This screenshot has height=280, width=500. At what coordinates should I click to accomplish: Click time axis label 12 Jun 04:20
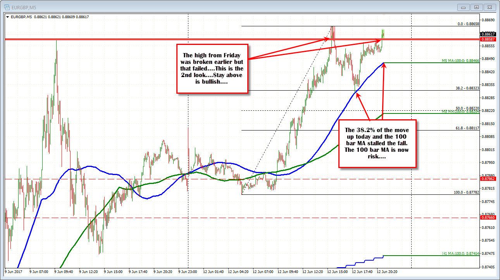click(x=238, y=271)
